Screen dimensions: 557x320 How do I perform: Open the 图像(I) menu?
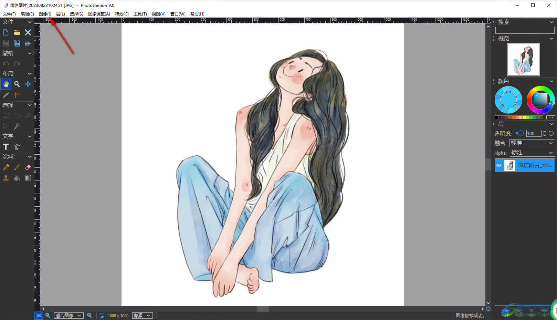45,14
